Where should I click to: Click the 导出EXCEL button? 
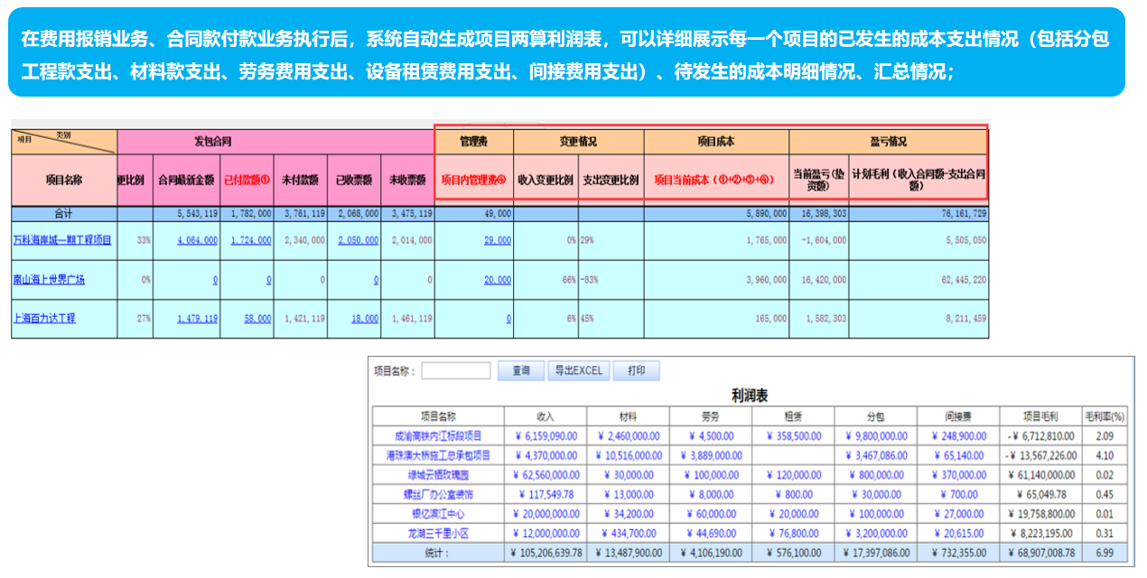(x=578, y=370)
